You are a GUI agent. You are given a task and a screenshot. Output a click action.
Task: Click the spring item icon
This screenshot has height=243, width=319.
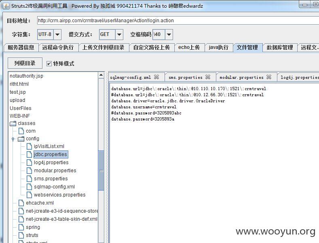(21, 227)
